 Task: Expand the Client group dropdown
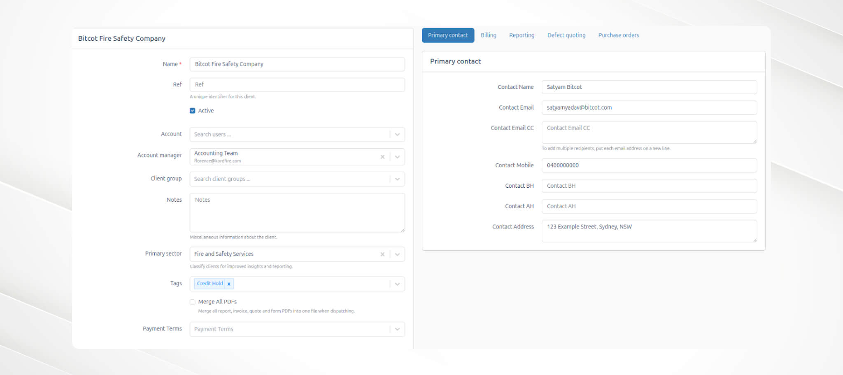[397, 179]
